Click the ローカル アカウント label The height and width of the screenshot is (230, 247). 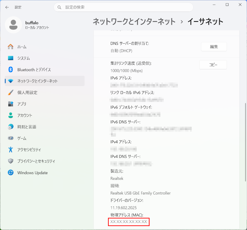(37, 28)
